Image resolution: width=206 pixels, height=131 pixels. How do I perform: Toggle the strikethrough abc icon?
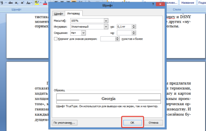click(x=11, y=3)
